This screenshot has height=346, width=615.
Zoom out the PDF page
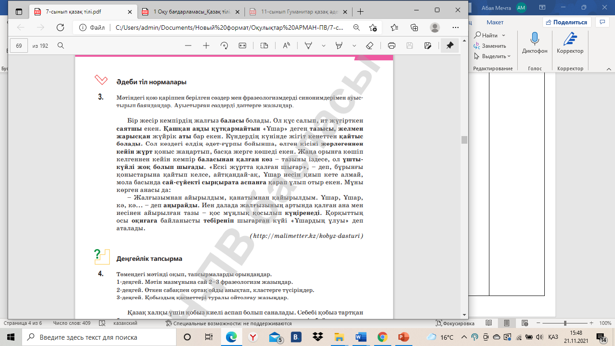click(188, 46)
